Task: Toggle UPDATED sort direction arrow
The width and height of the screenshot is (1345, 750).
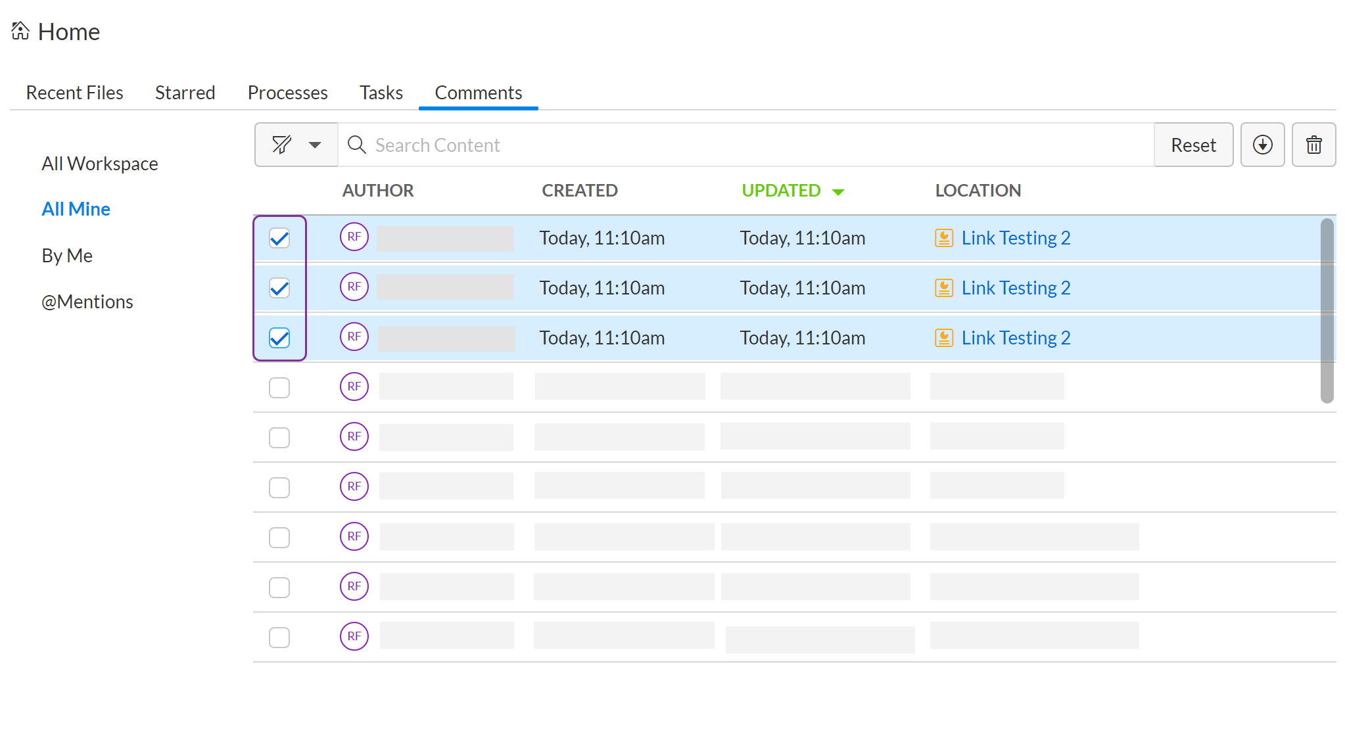Action: point(838,192)
